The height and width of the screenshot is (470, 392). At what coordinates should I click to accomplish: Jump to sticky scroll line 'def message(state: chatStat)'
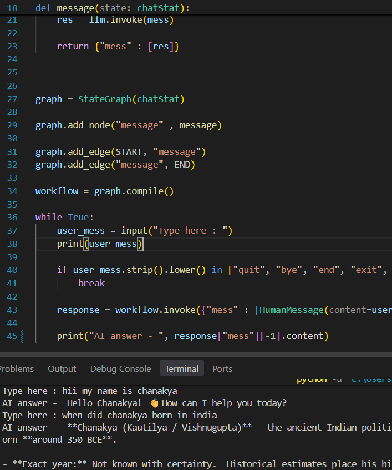tap(113, 8)
